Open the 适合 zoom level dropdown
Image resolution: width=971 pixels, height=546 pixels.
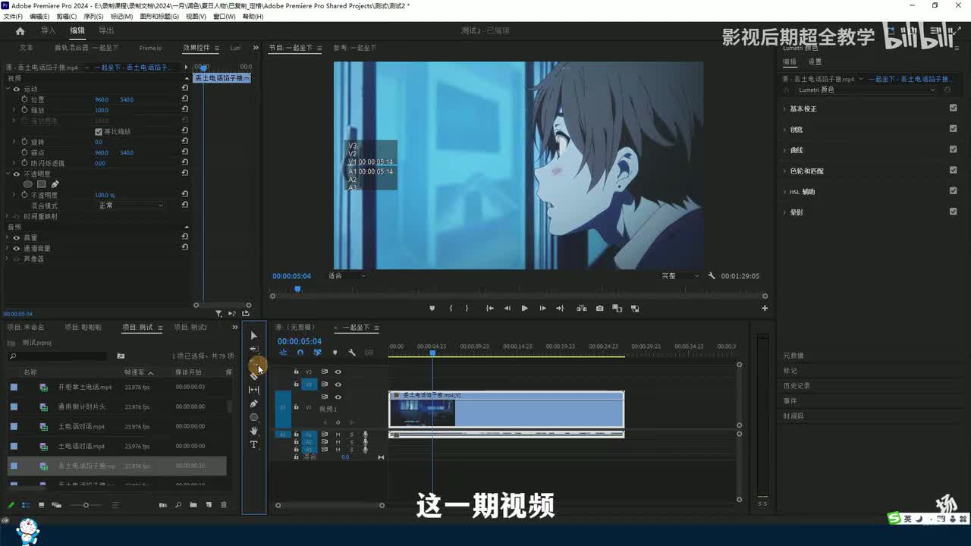(347, 276)
